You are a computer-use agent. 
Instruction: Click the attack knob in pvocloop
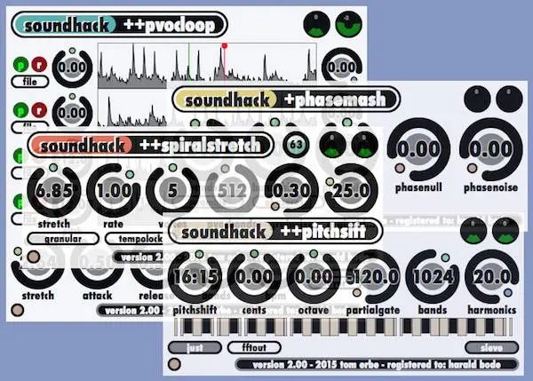pyautogui.click(x=97, y=272)
